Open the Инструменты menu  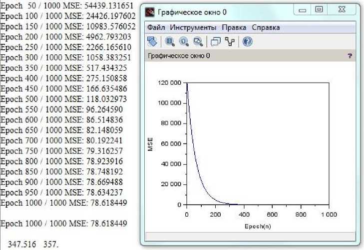point(193,27)
